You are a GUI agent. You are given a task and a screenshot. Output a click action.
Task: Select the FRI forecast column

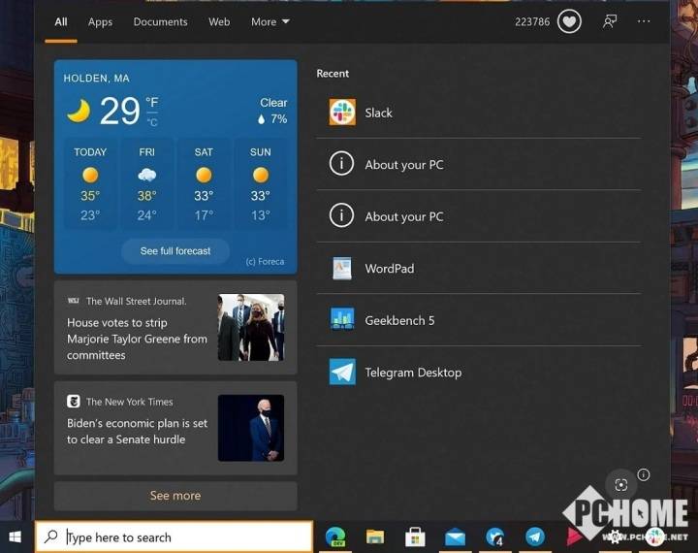[147, 184]
